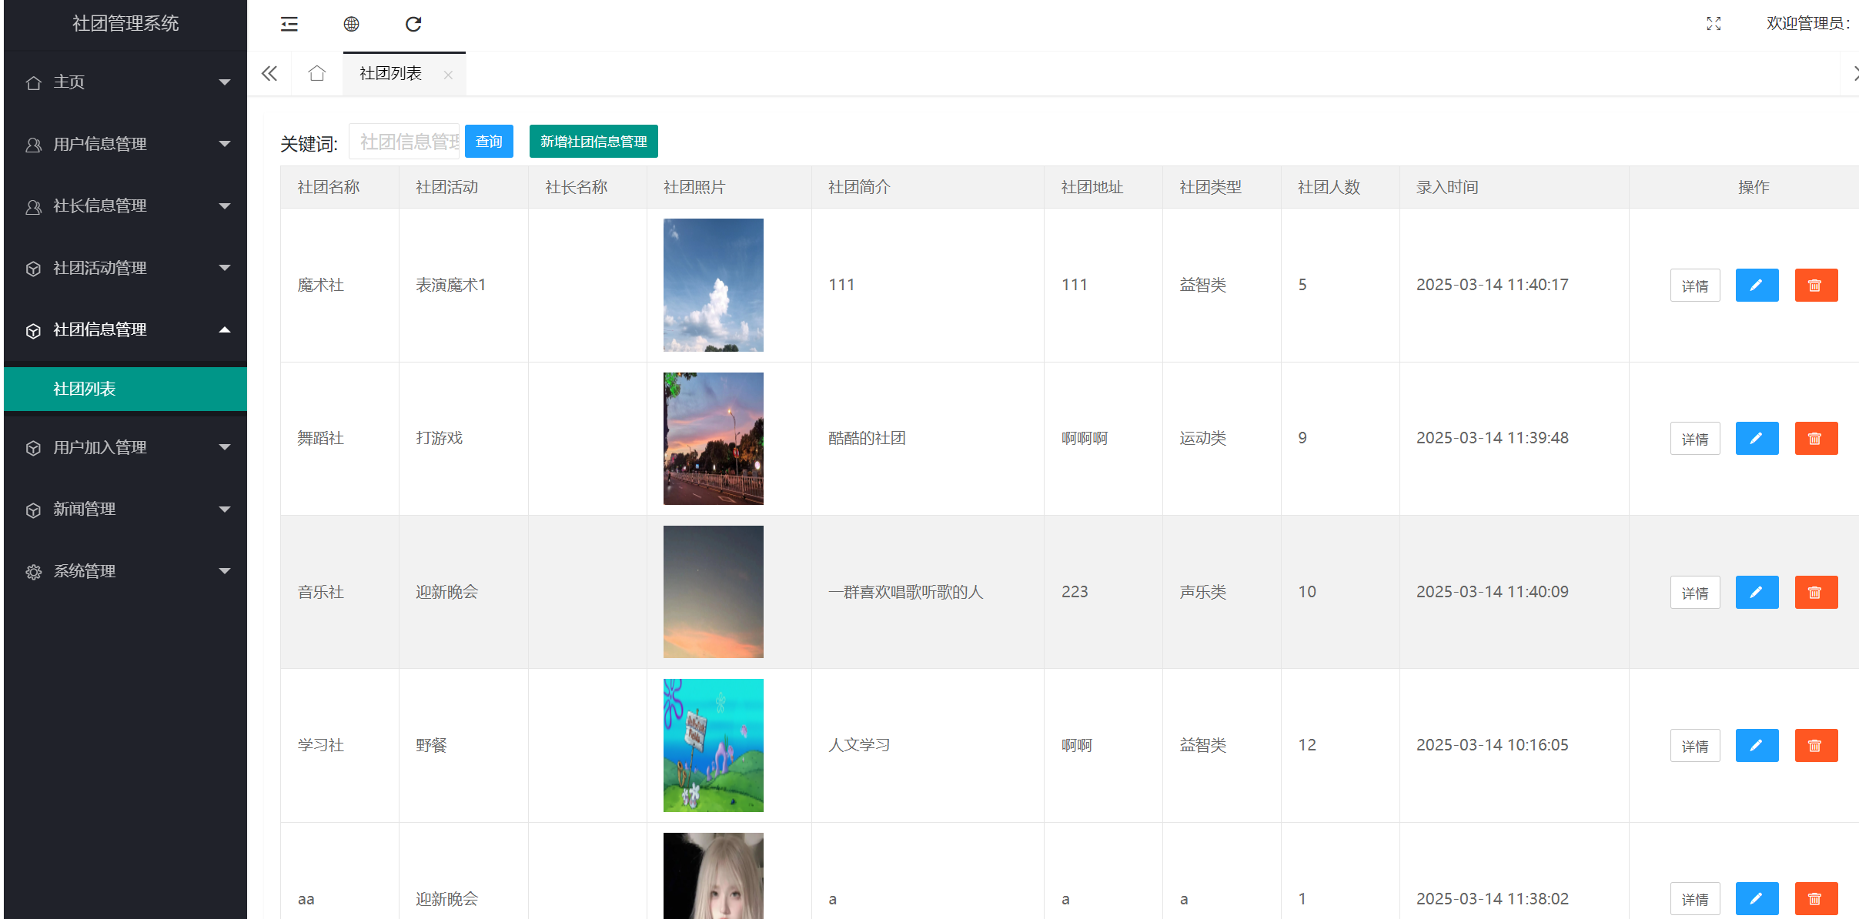Expand the 社团活动管理 sidebar menu
Screen dimensions: 1859x919
pyautogui.click(x=125, y=268)
